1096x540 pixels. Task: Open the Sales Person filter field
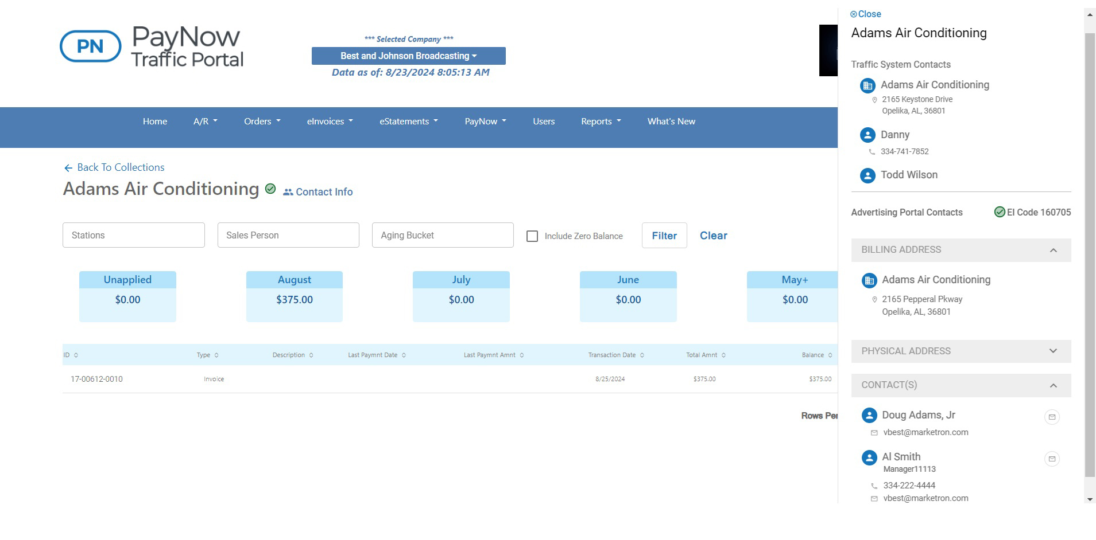pos(288,235)
